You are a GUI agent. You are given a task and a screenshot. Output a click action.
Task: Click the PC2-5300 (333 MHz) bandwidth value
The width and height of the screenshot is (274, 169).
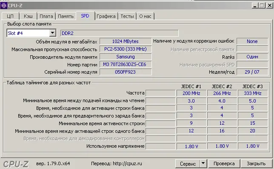click(126, 49)
